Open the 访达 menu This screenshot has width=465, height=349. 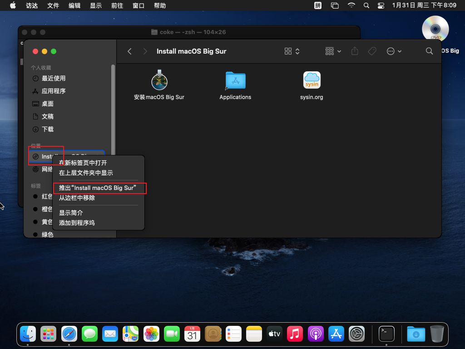pyautogui.click(x=32, y=5)
